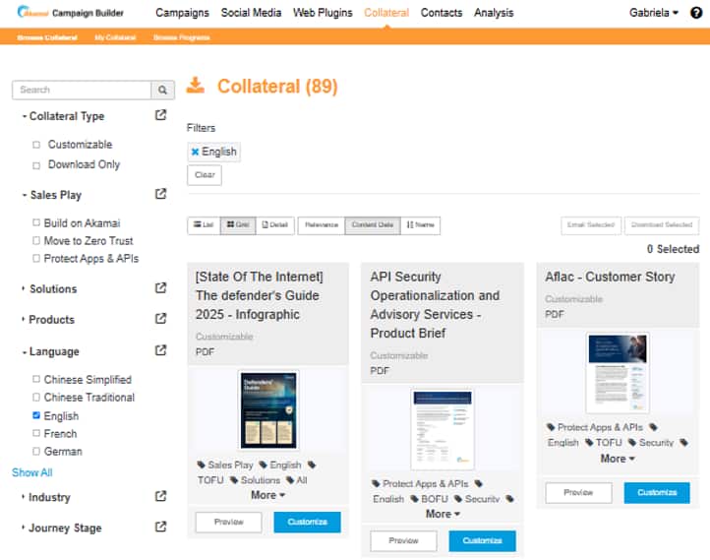Open the help question mark icon

[x=696, y=13]
